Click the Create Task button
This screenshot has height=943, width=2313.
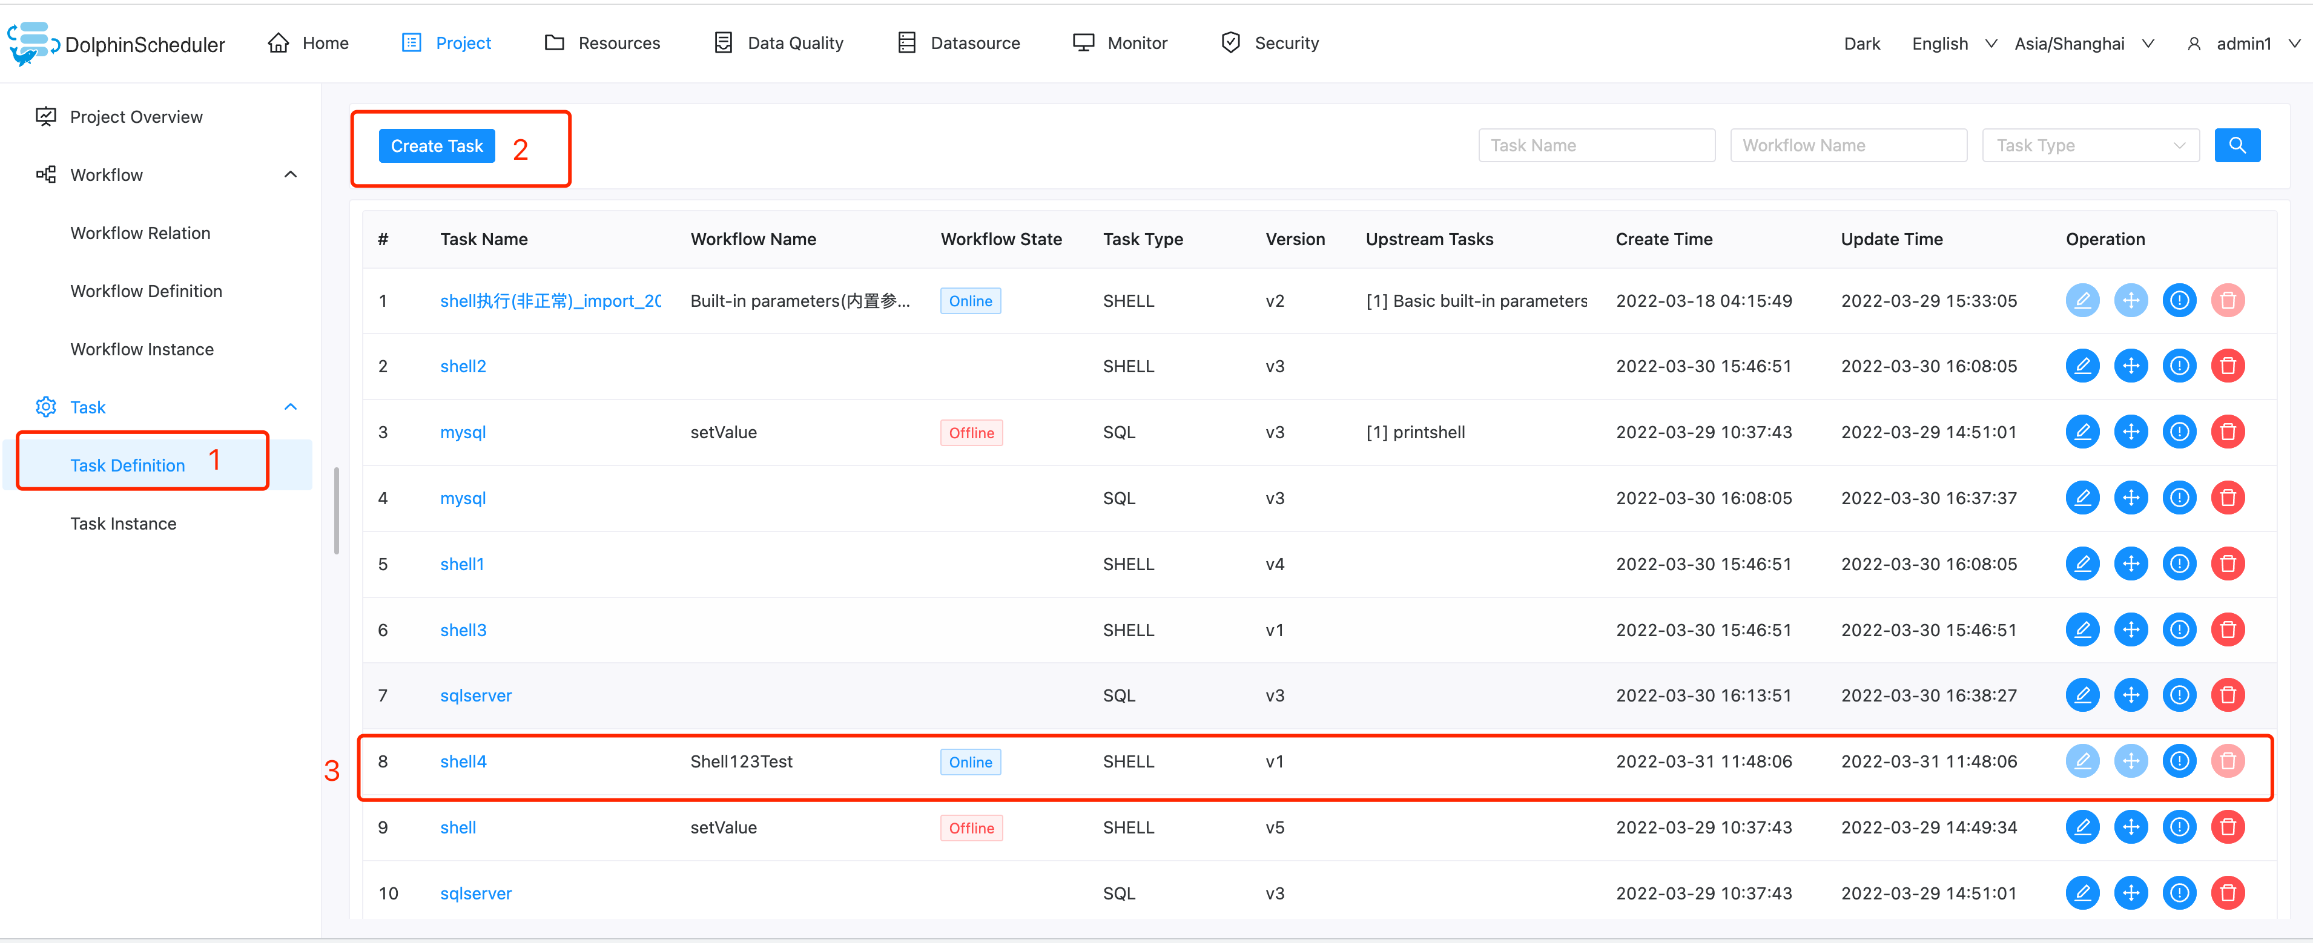coord(437,145)
